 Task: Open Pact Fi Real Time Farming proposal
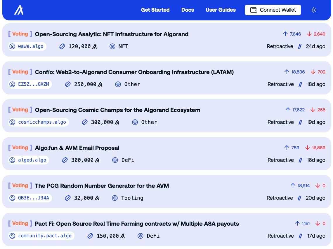[x=137, y=224]
